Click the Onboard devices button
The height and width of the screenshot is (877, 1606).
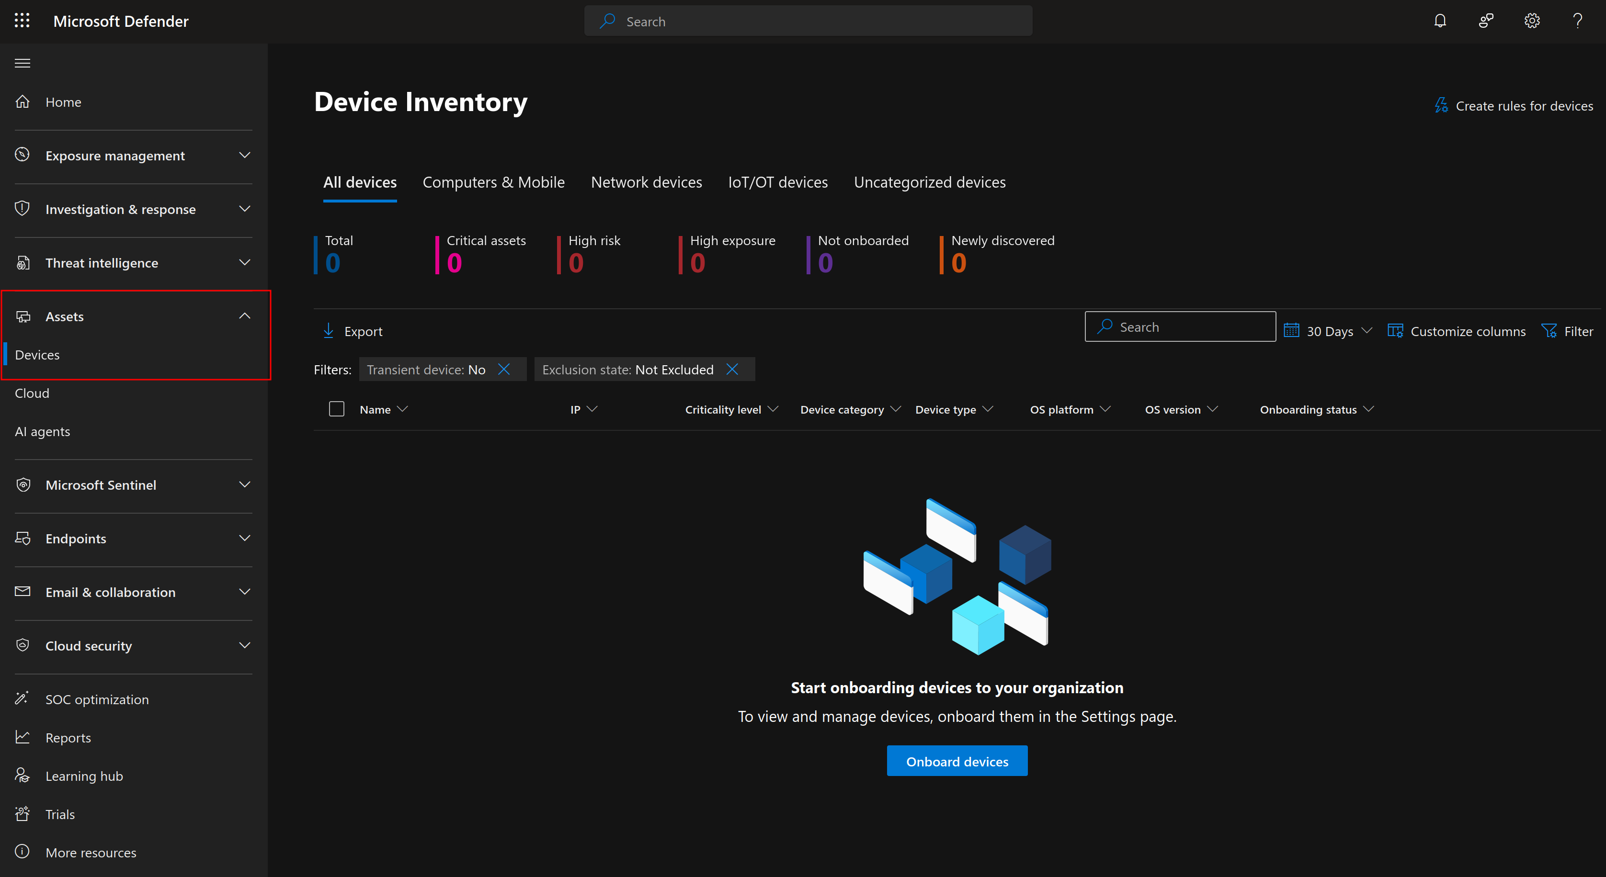point(957,761)
